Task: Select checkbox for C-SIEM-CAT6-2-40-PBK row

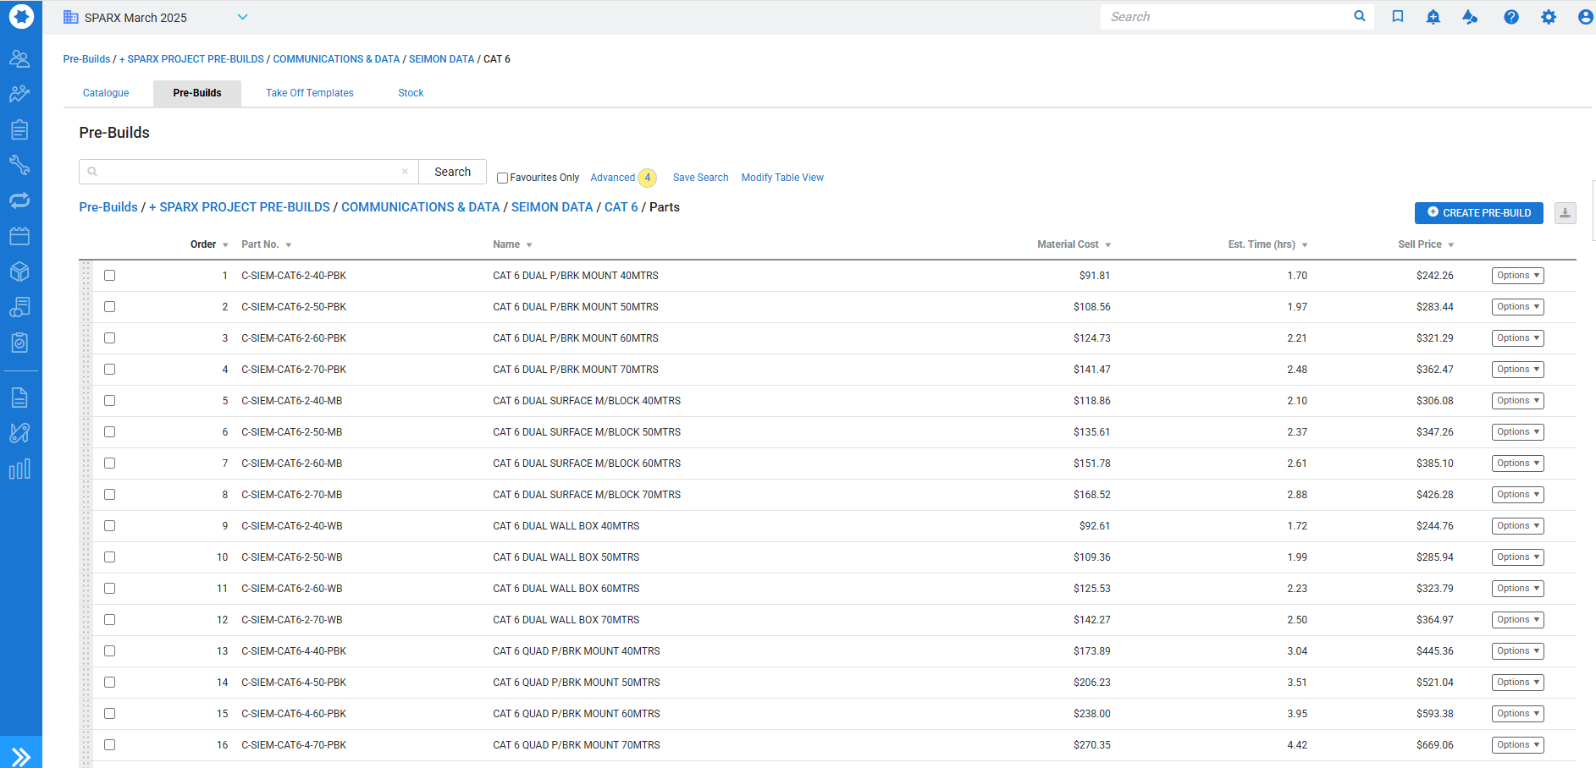Action: [110, 276]
